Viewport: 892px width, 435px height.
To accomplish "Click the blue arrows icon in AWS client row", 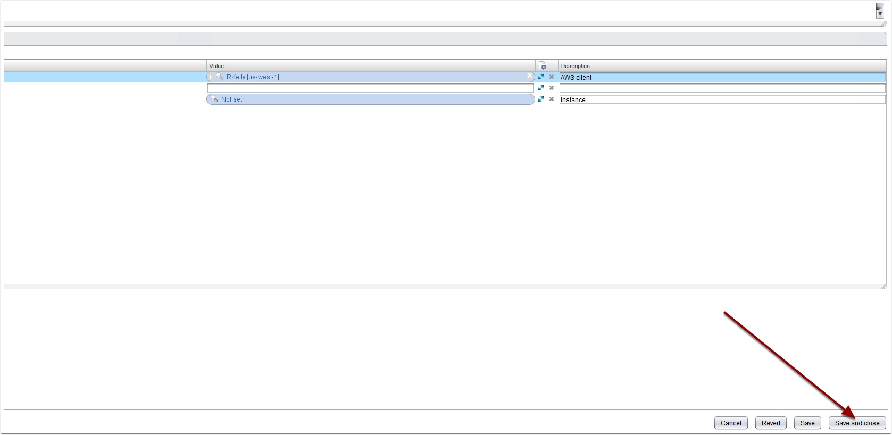I will pos(541,77).
